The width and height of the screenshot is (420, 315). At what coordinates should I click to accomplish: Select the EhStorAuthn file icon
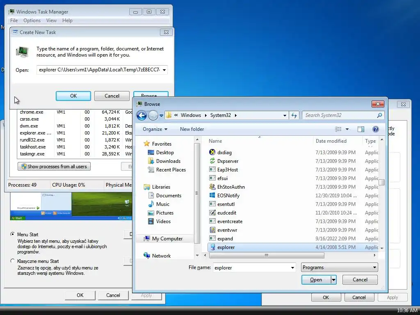point(212,187)
